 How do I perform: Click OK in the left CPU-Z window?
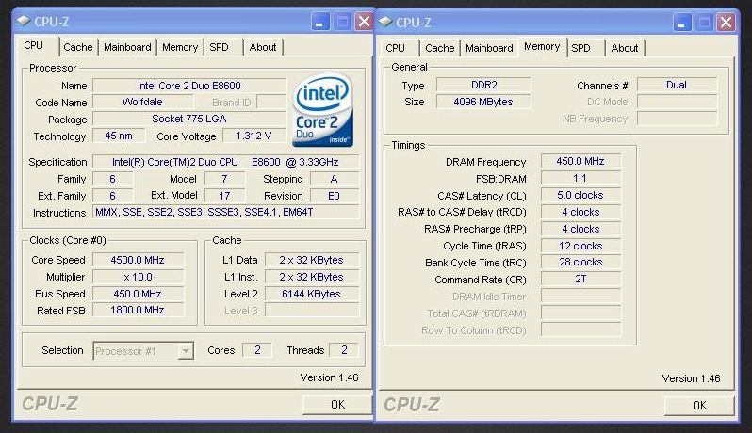(337, 405)
